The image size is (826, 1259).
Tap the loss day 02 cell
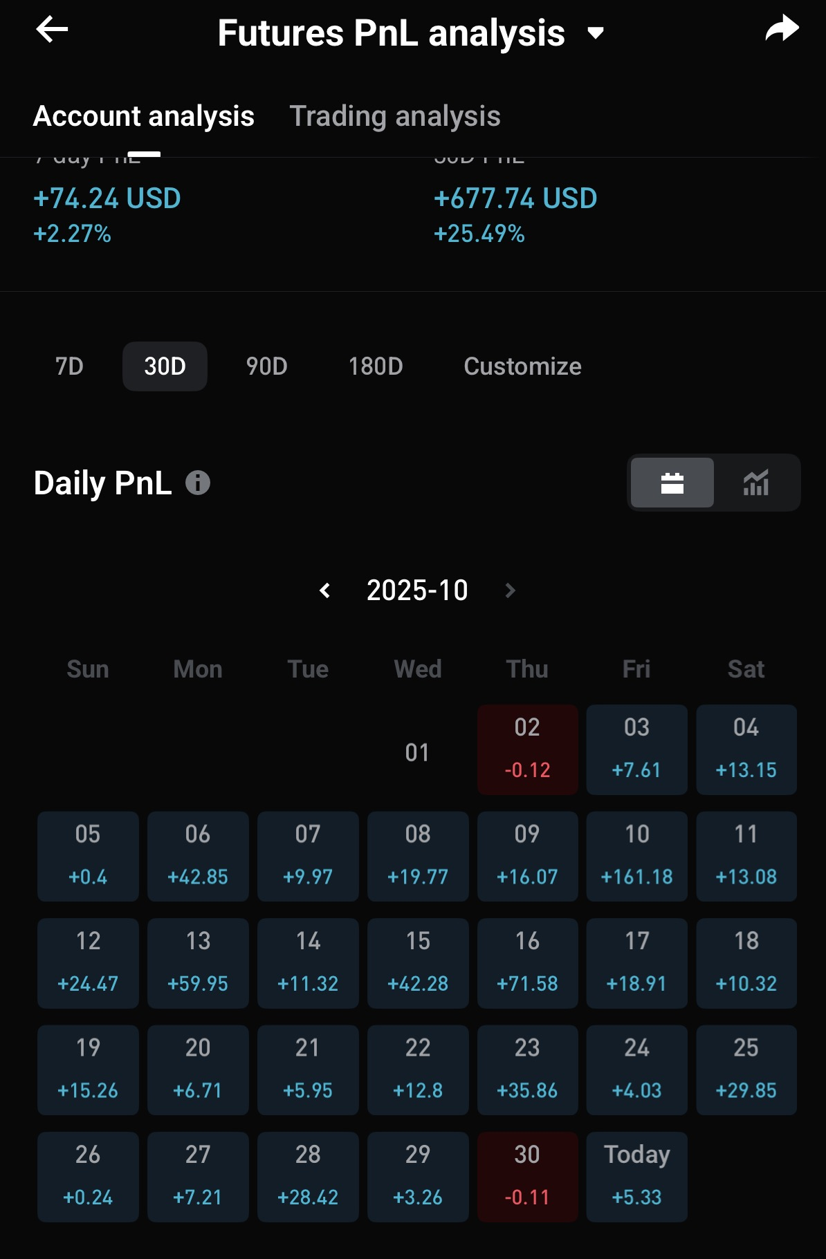click(527, 749)
